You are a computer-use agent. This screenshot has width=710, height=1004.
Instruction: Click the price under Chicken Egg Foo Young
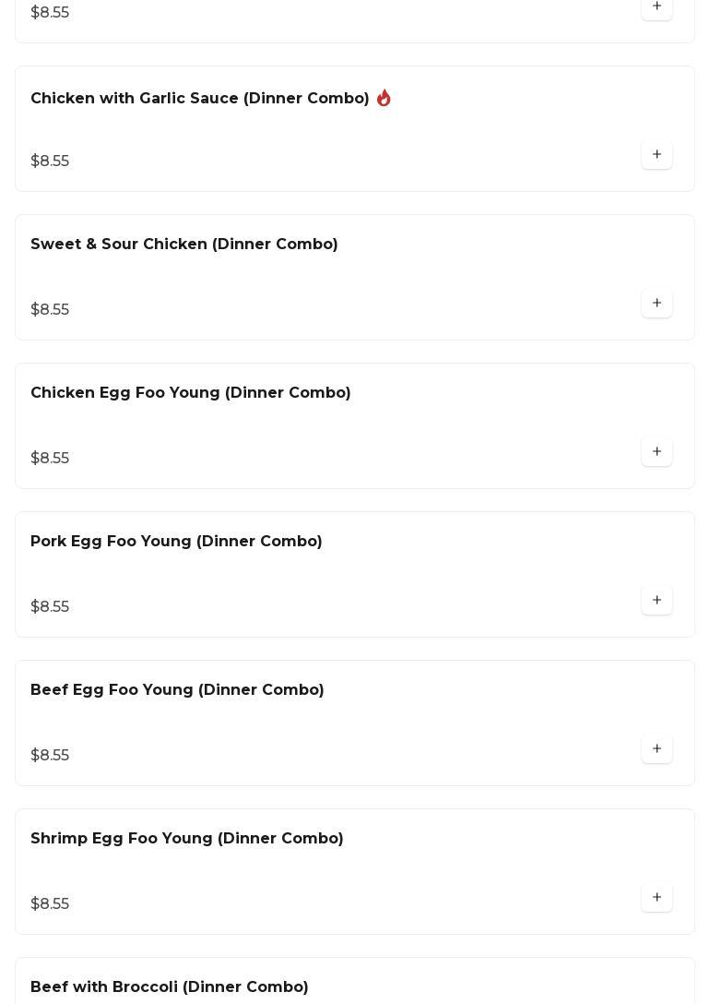point(50,459)
